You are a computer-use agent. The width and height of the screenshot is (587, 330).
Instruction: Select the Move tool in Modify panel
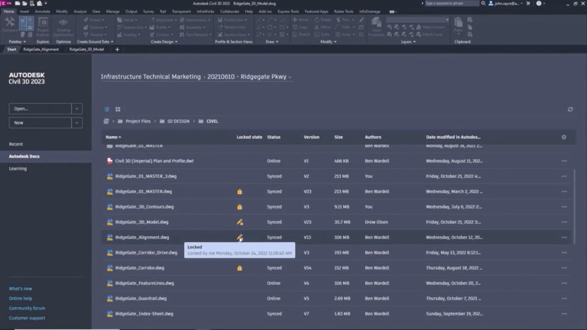point(300,20)
